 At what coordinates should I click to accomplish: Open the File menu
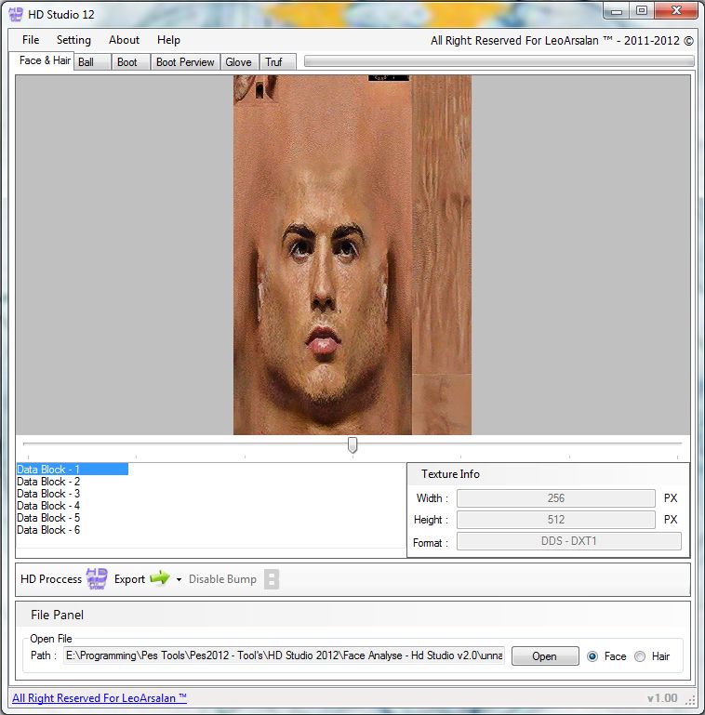click(x=31, y=40)
